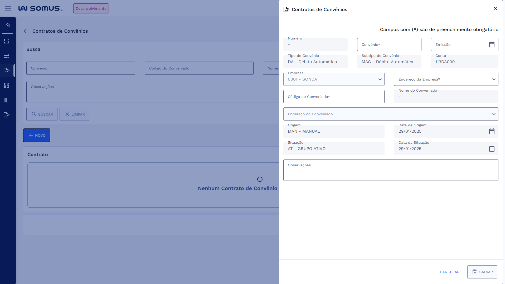This screenshot has height=284, width=505.
Task: Click the CANCELAR link
Action: coord(449,272)
